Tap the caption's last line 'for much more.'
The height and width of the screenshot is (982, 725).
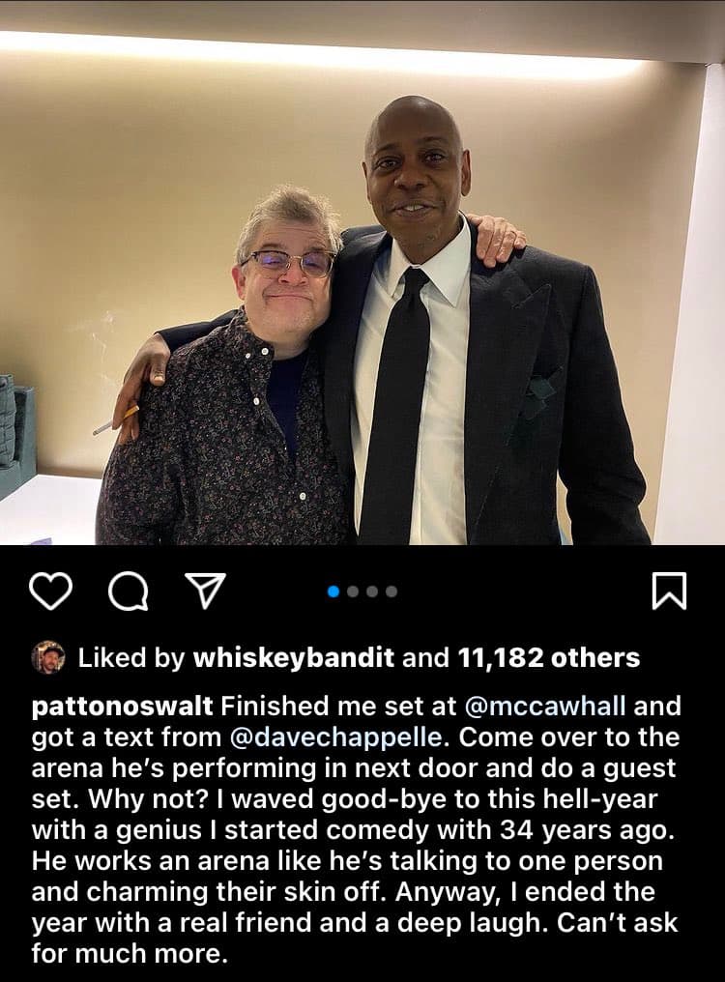(x=128, y=953)
